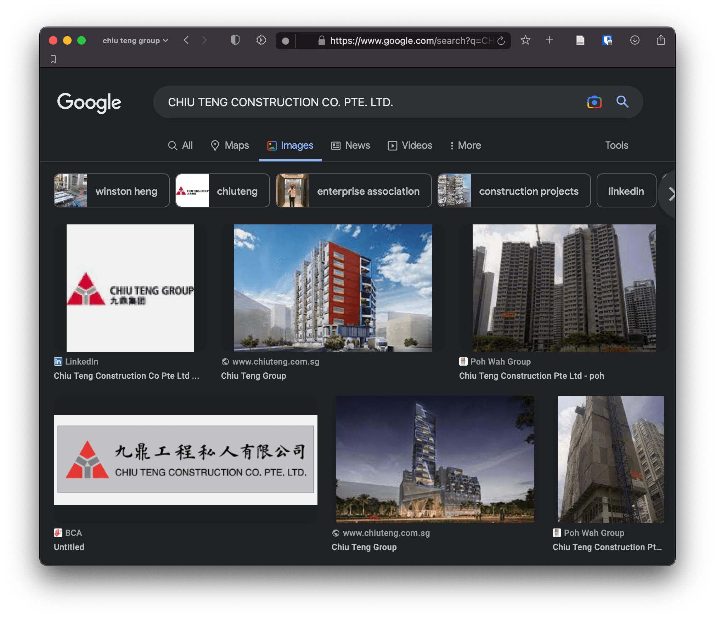715x618 pixels.
Task: Toggle the bookmarks bar icon
Action: (x=53, y=59)
